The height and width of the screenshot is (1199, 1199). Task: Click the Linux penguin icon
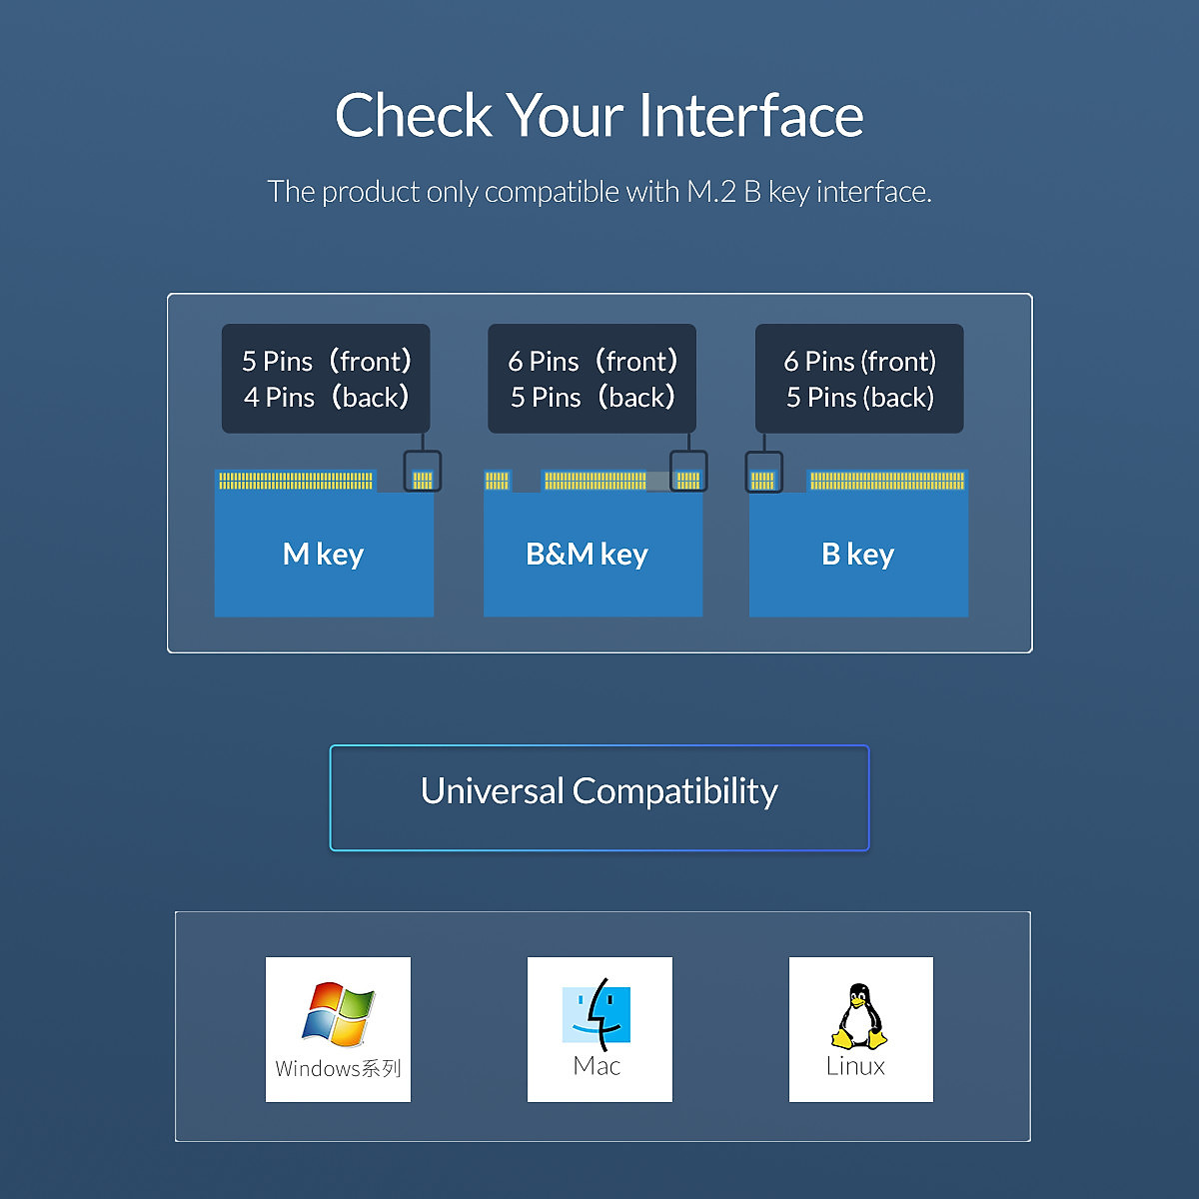tap(859, 1016)
